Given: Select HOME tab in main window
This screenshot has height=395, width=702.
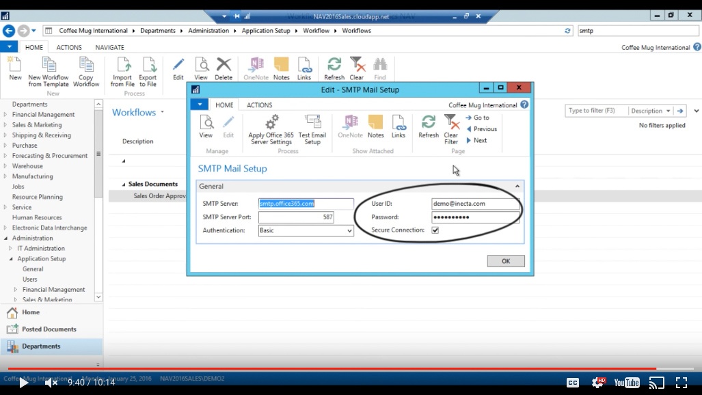Looking at the screenshot, I should click(34, 47).
